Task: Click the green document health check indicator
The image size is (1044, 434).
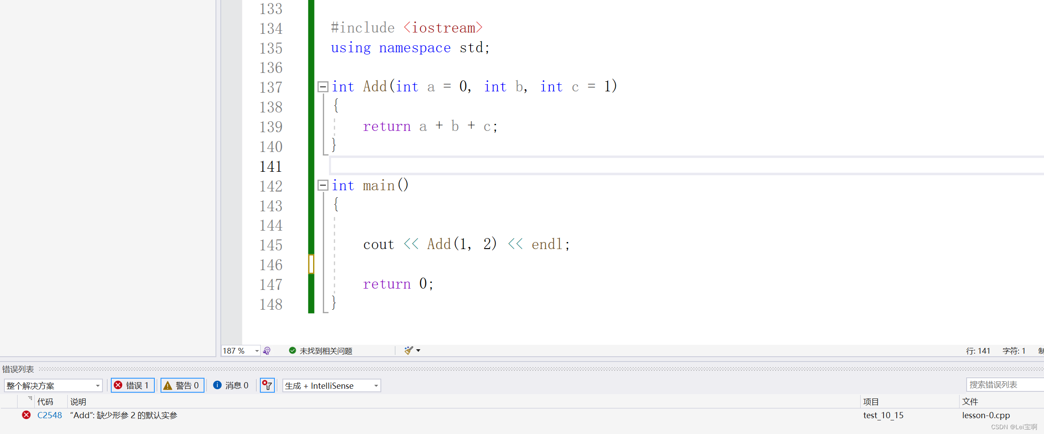Action: pos(292,350)
